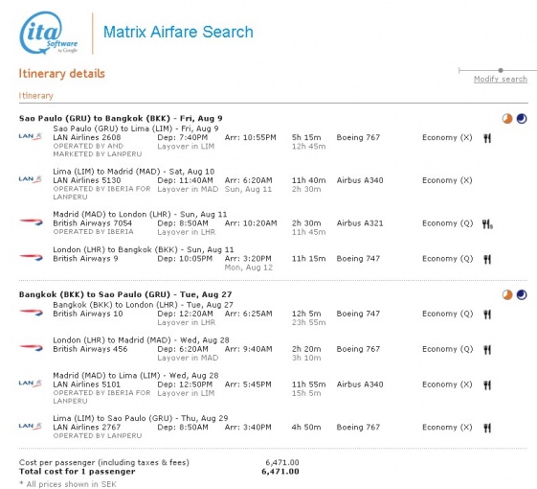Click the Lima to Sao Paulo segment title
The image size is (537, 489).
pyautogui.click(x=141, y=418)
